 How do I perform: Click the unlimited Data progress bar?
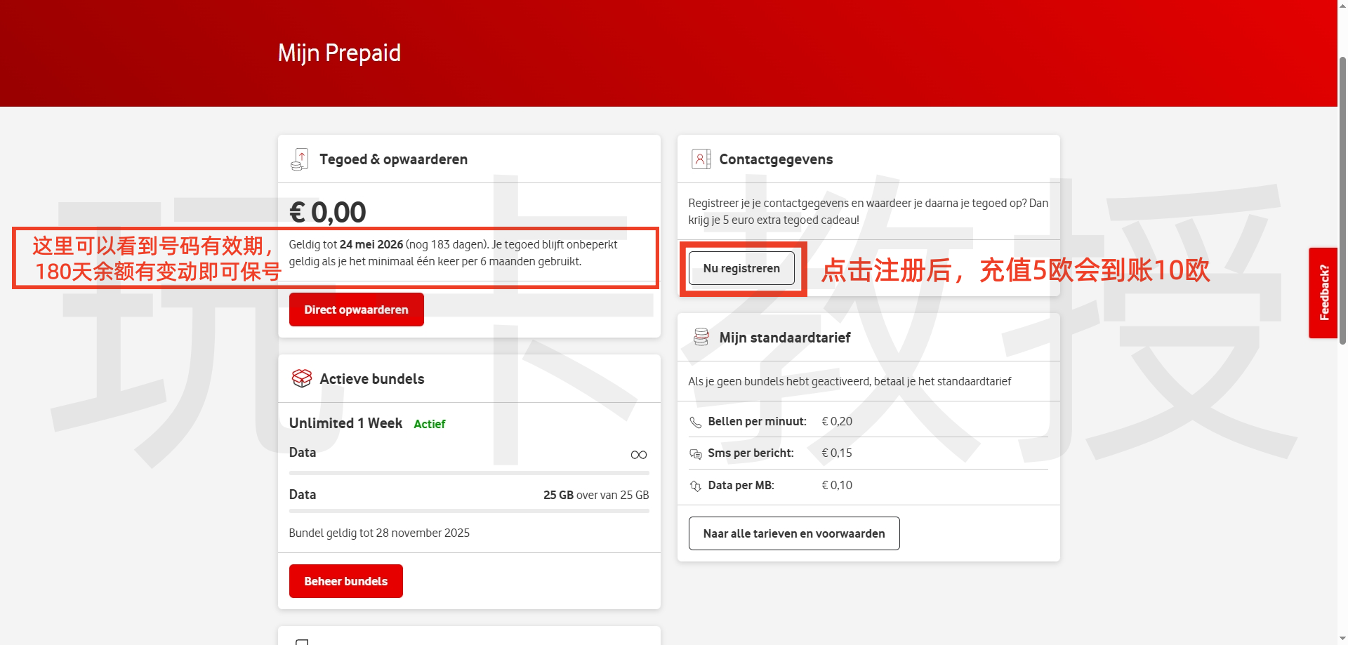(x=469, y=473)
